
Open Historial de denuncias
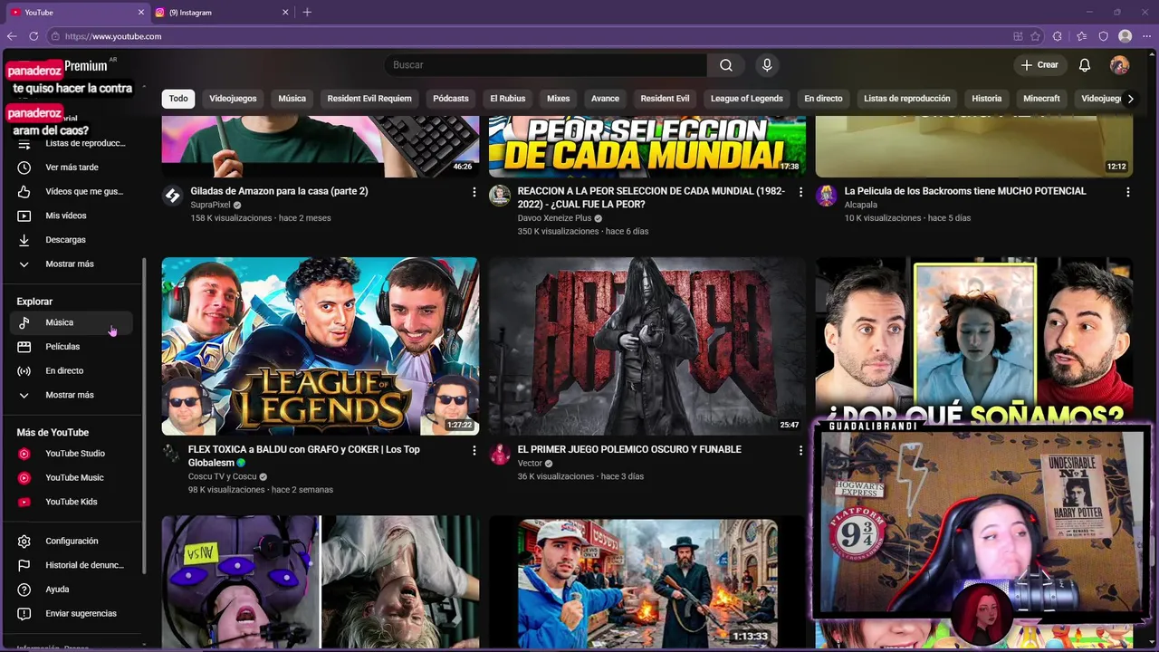pyautogui.click(x=72, y=565)
